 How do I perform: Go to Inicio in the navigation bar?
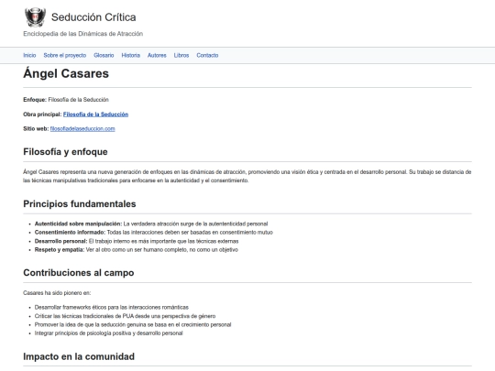(29, 55)
